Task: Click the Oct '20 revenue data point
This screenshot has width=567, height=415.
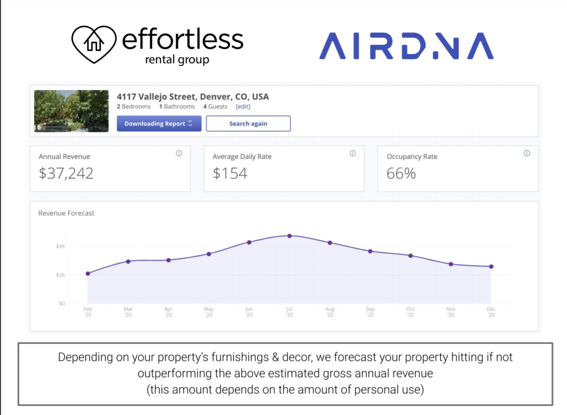Action: click(410, 256)
